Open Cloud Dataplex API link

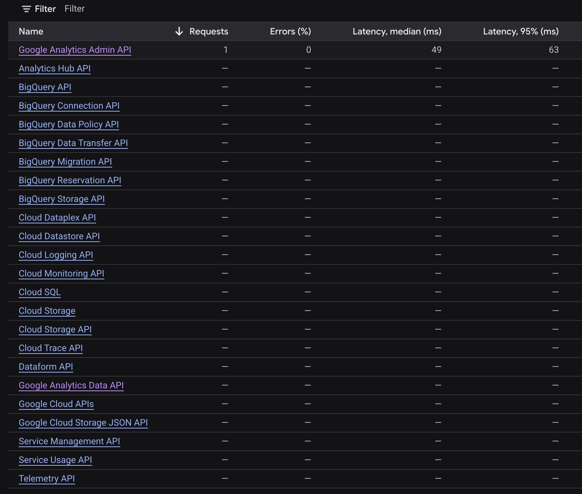[57, 217]
